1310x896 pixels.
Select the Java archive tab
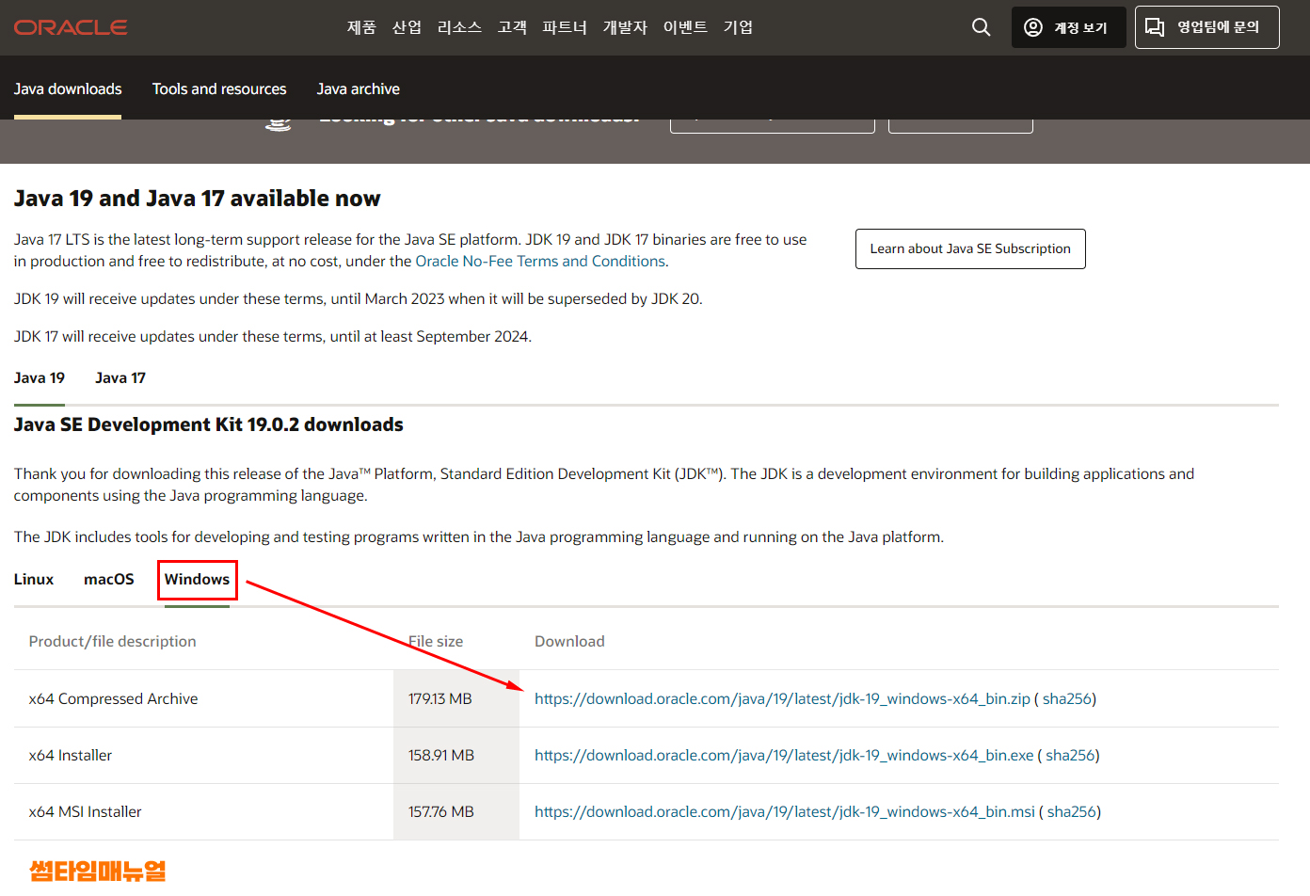click(358, 88)
